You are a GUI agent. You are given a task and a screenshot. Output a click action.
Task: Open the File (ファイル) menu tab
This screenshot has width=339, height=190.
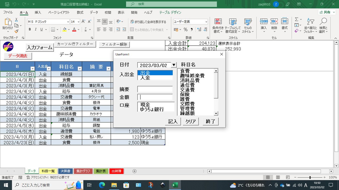[8, 12]
